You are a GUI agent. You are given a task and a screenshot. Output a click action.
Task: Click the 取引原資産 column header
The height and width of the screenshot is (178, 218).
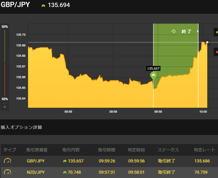click(x=37, y=150)
